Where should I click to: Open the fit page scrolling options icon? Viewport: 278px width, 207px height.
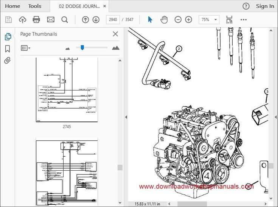(229, 20)
